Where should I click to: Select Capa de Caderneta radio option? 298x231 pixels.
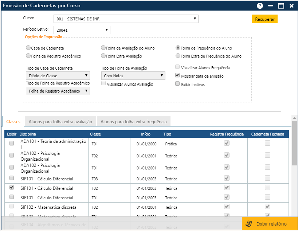[28, 48]
